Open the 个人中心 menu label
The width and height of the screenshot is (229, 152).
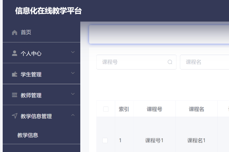click(31, 53)
